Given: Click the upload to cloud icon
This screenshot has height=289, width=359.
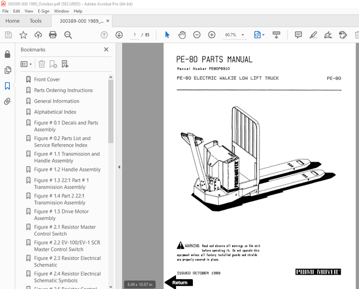Looking at the screenshot, I should 38,35.
